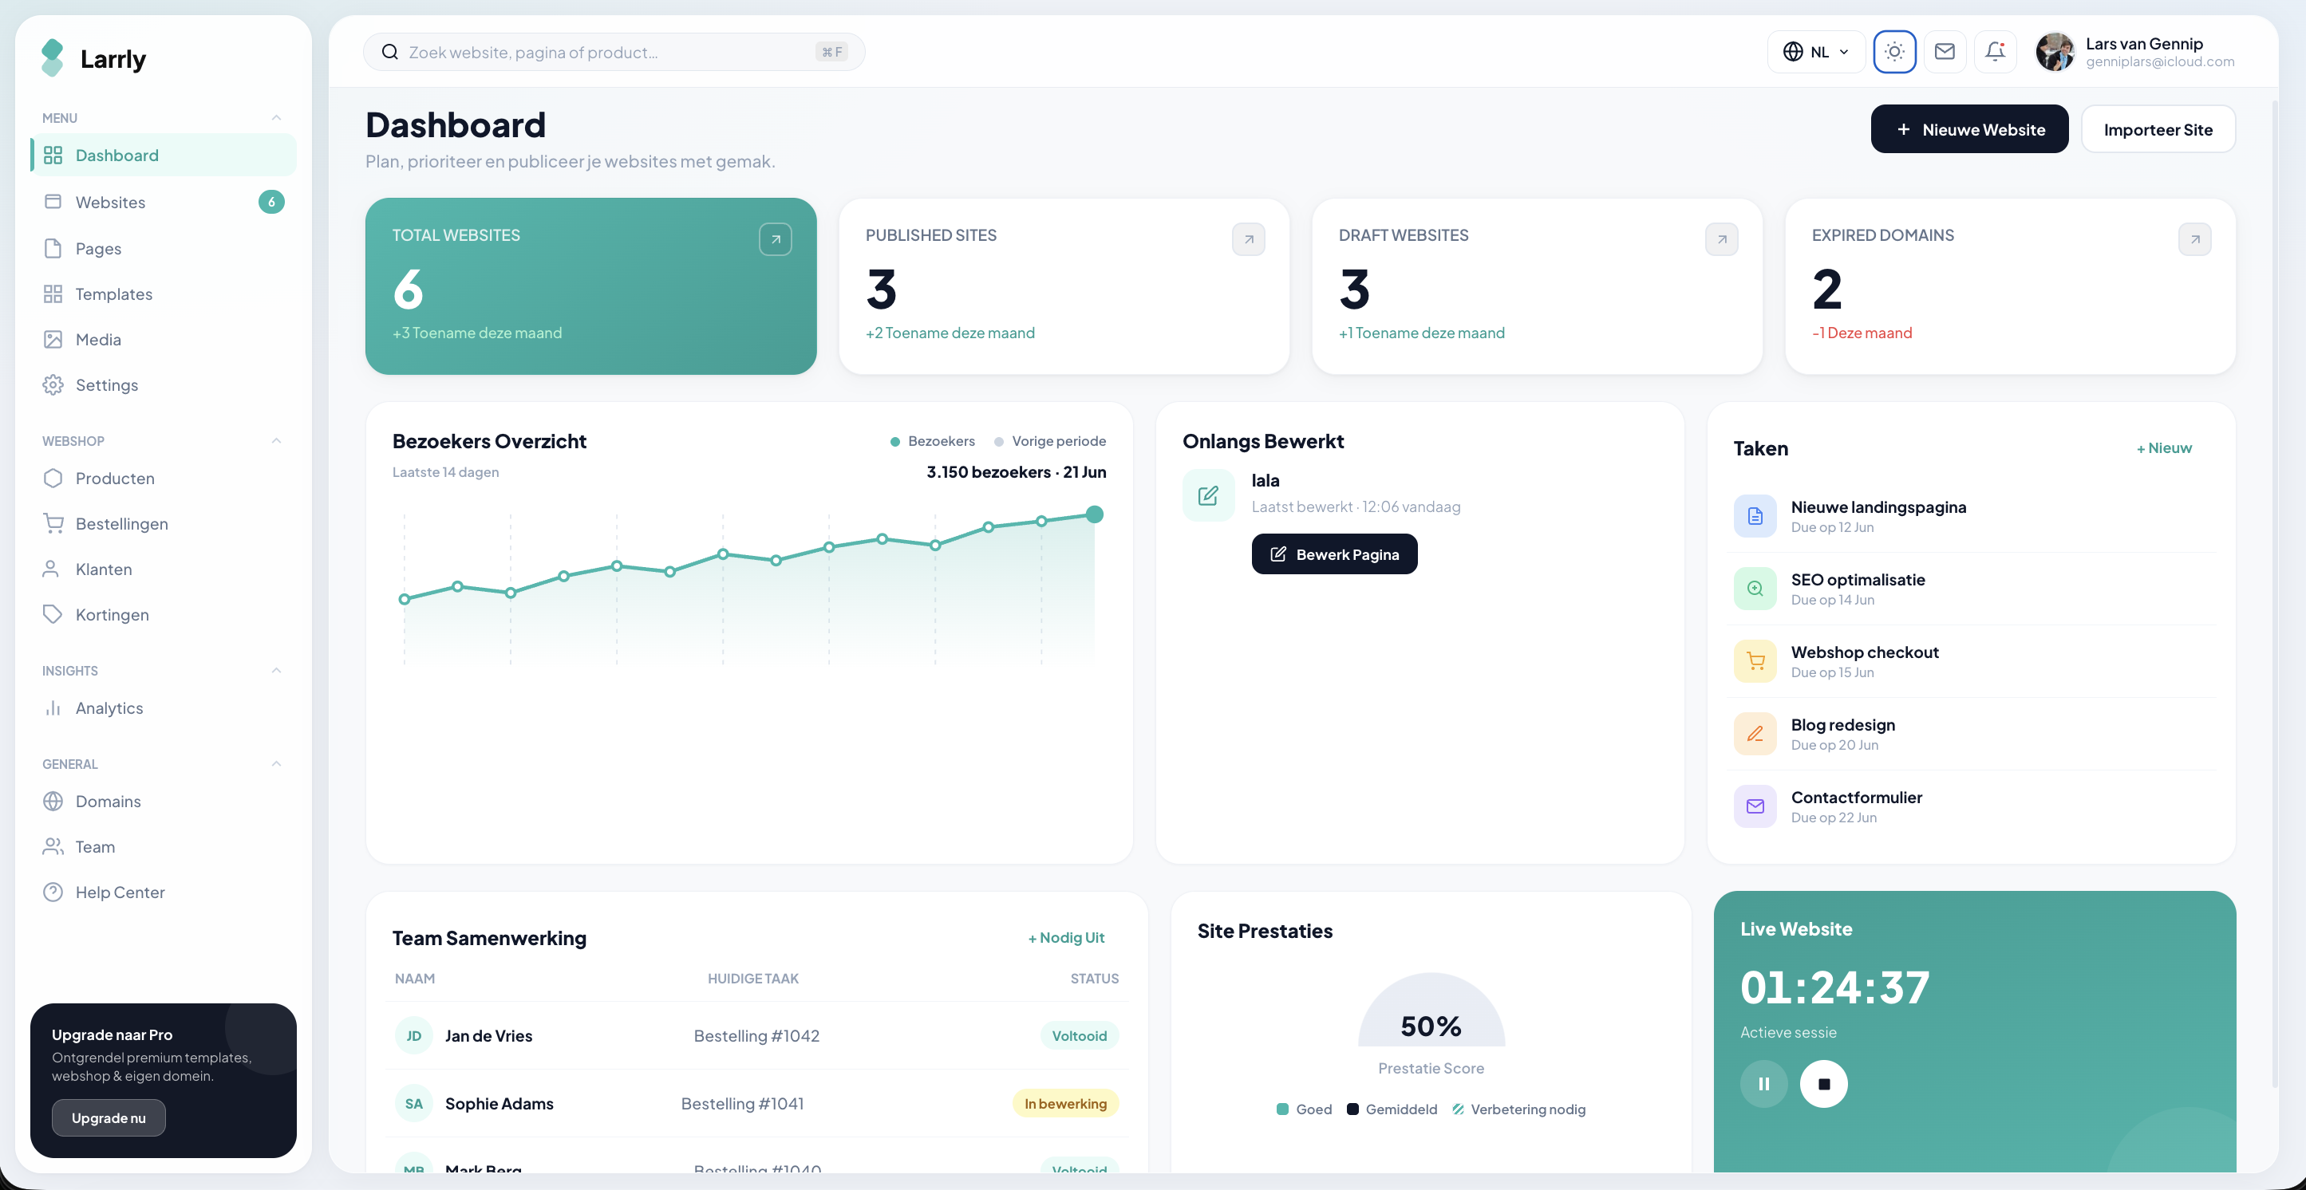Open Pages in the sidebar
Viewport: 2306px width, 1190px height.
click(164, 249)
